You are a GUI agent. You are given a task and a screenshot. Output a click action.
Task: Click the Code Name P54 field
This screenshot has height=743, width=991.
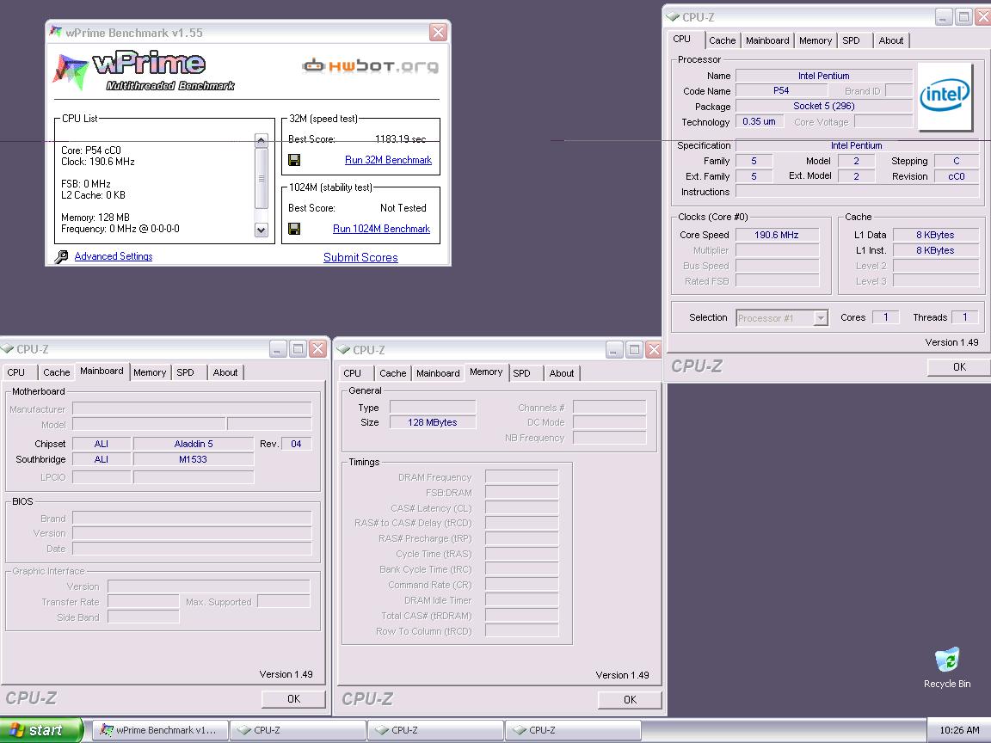click(x=781, y=91)
